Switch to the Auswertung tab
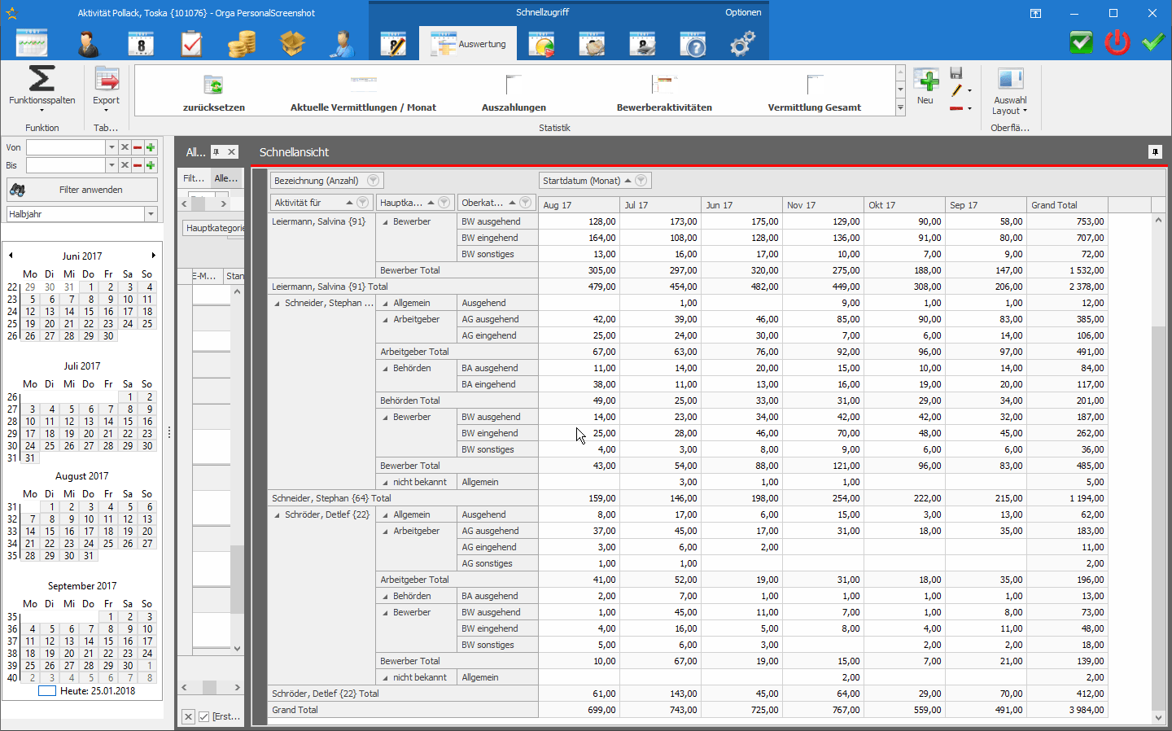The width and height of the screenshot is (1172, 731). click(469, 44)
